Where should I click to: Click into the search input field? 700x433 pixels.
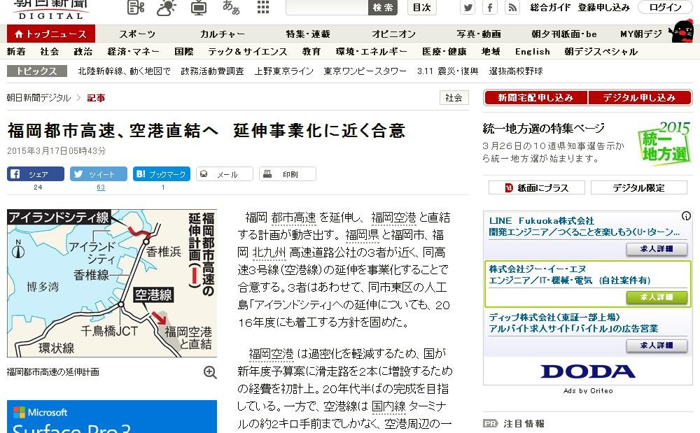coord(326,8)
